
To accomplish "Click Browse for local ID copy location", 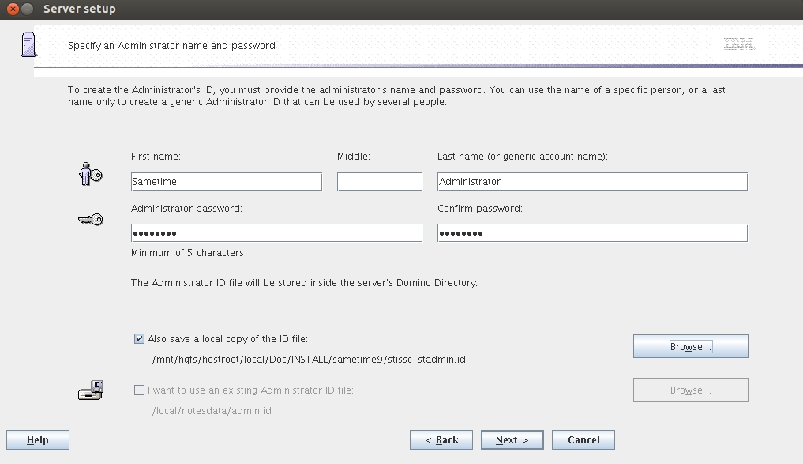I will [690, 346].
